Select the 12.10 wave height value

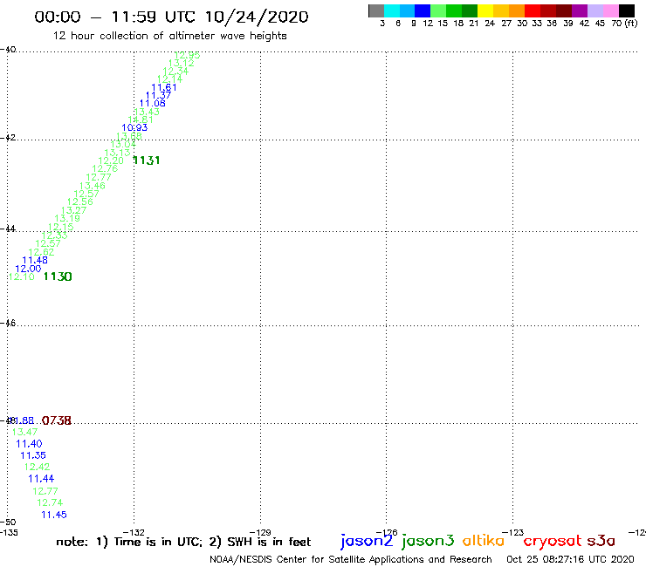pos(22,277)
